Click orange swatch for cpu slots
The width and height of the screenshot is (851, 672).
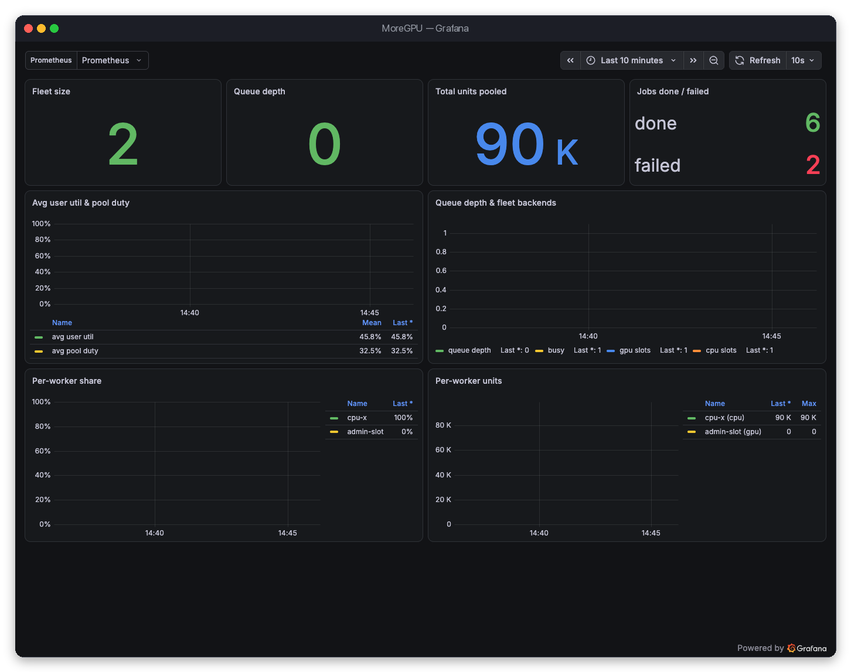(x=697, y=351)
